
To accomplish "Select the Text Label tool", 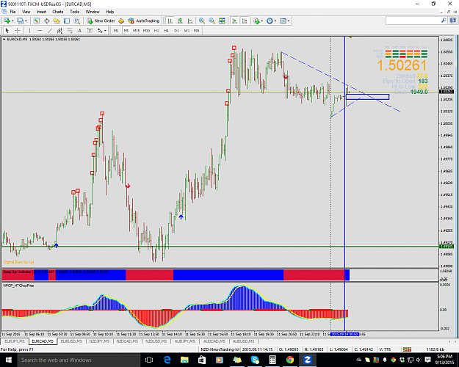I will [90, 30].
